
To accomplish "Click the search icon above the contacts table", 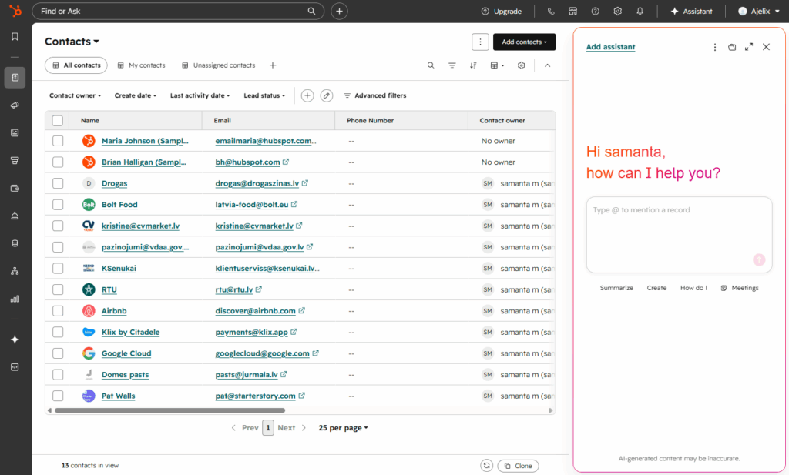I will [x=431, y=65].
